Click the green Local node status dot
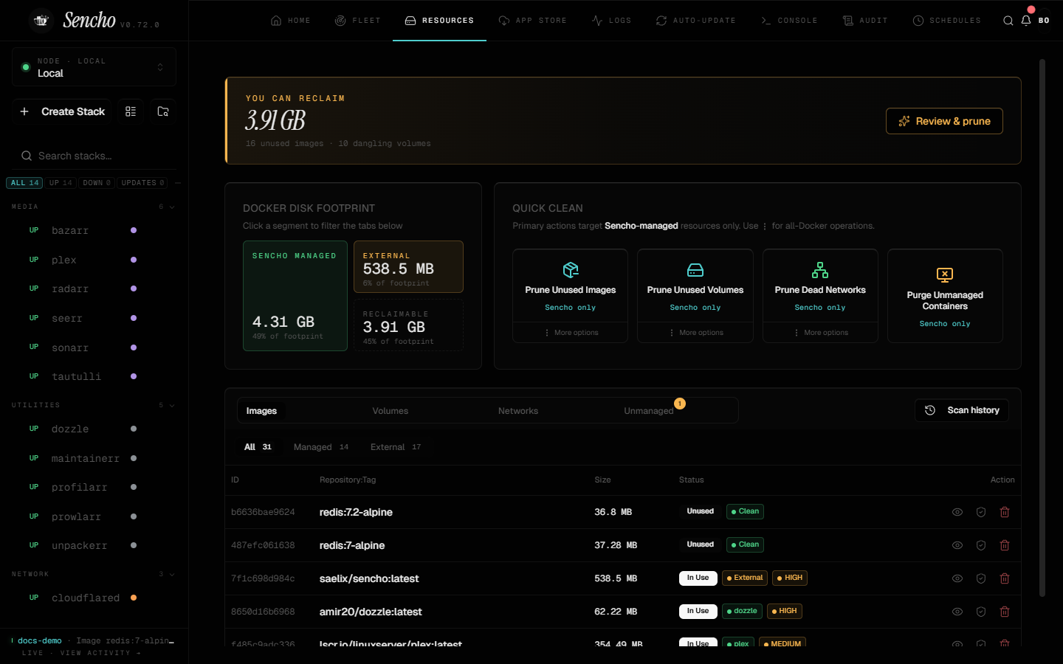The image size is (1063, 664). point(26,67)
